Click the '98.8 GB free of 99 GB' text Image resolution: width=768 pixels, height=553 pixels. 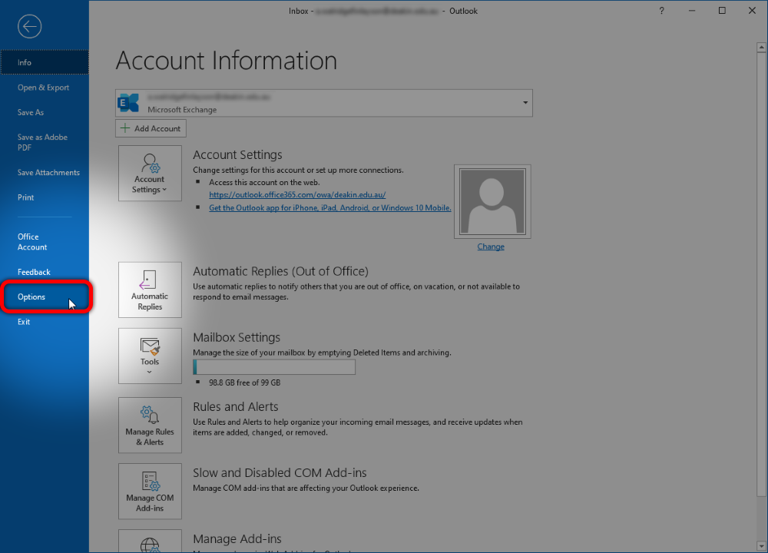[x=244, y=382]
